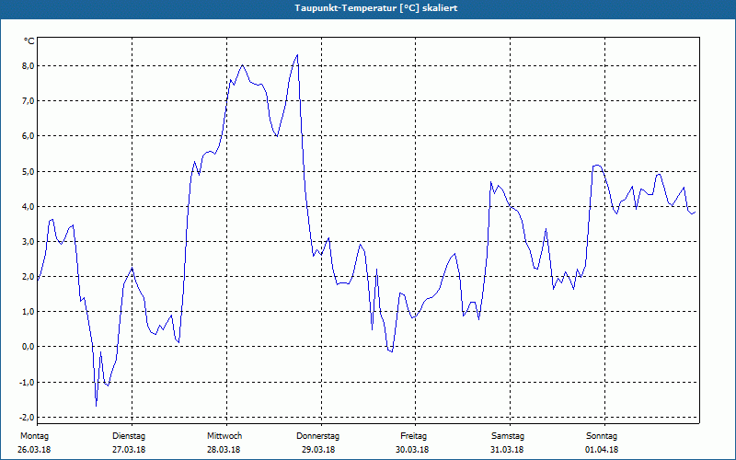The width and height of the screenshot is (736, 460).
Task: Select the '5,0' y-axis label
Action: pyautogui.click(x=29, y=171)
